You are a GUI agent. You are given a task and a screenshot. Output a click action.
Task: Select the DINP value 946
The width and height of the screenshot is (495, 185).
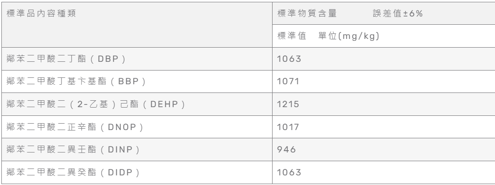[x=287, y=149]
